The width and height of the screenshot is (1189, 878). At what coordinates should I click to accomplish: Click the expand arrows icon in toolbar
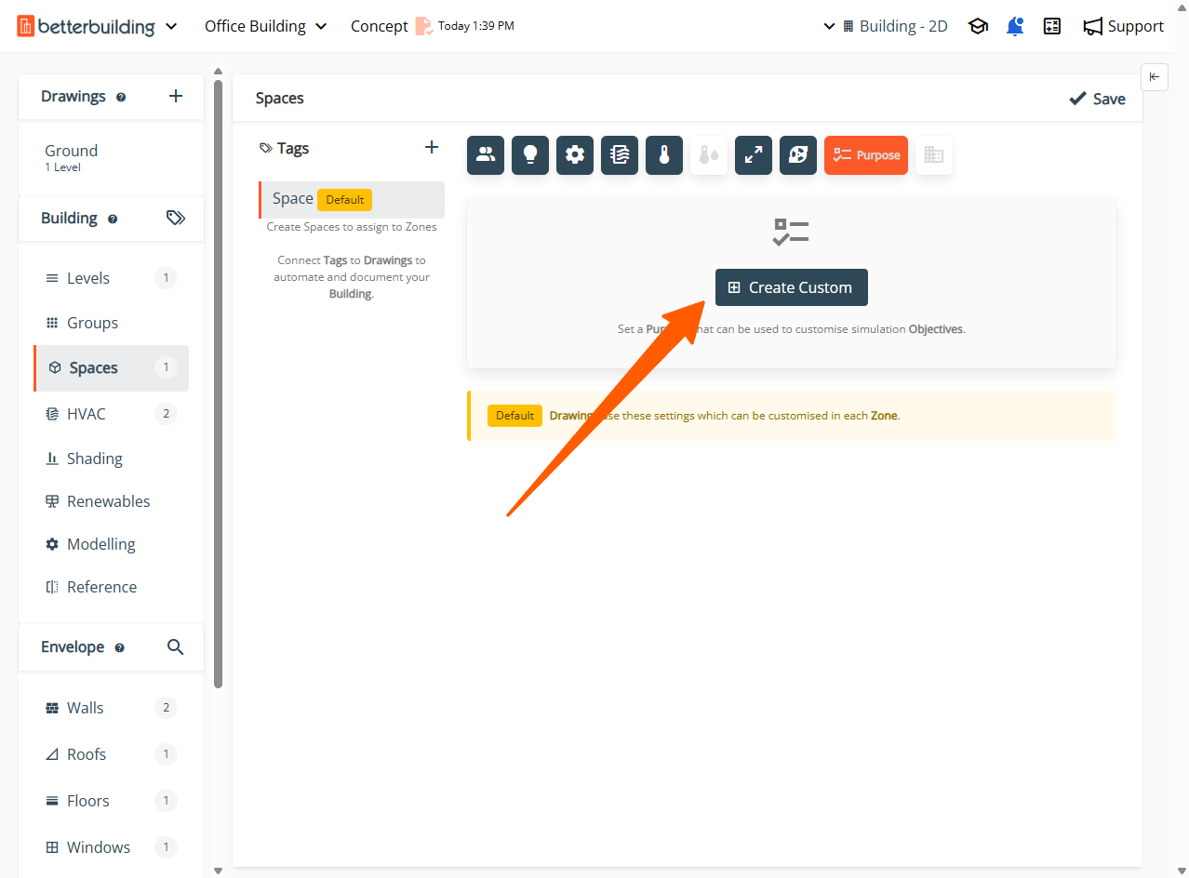click(x=754, y=155)
